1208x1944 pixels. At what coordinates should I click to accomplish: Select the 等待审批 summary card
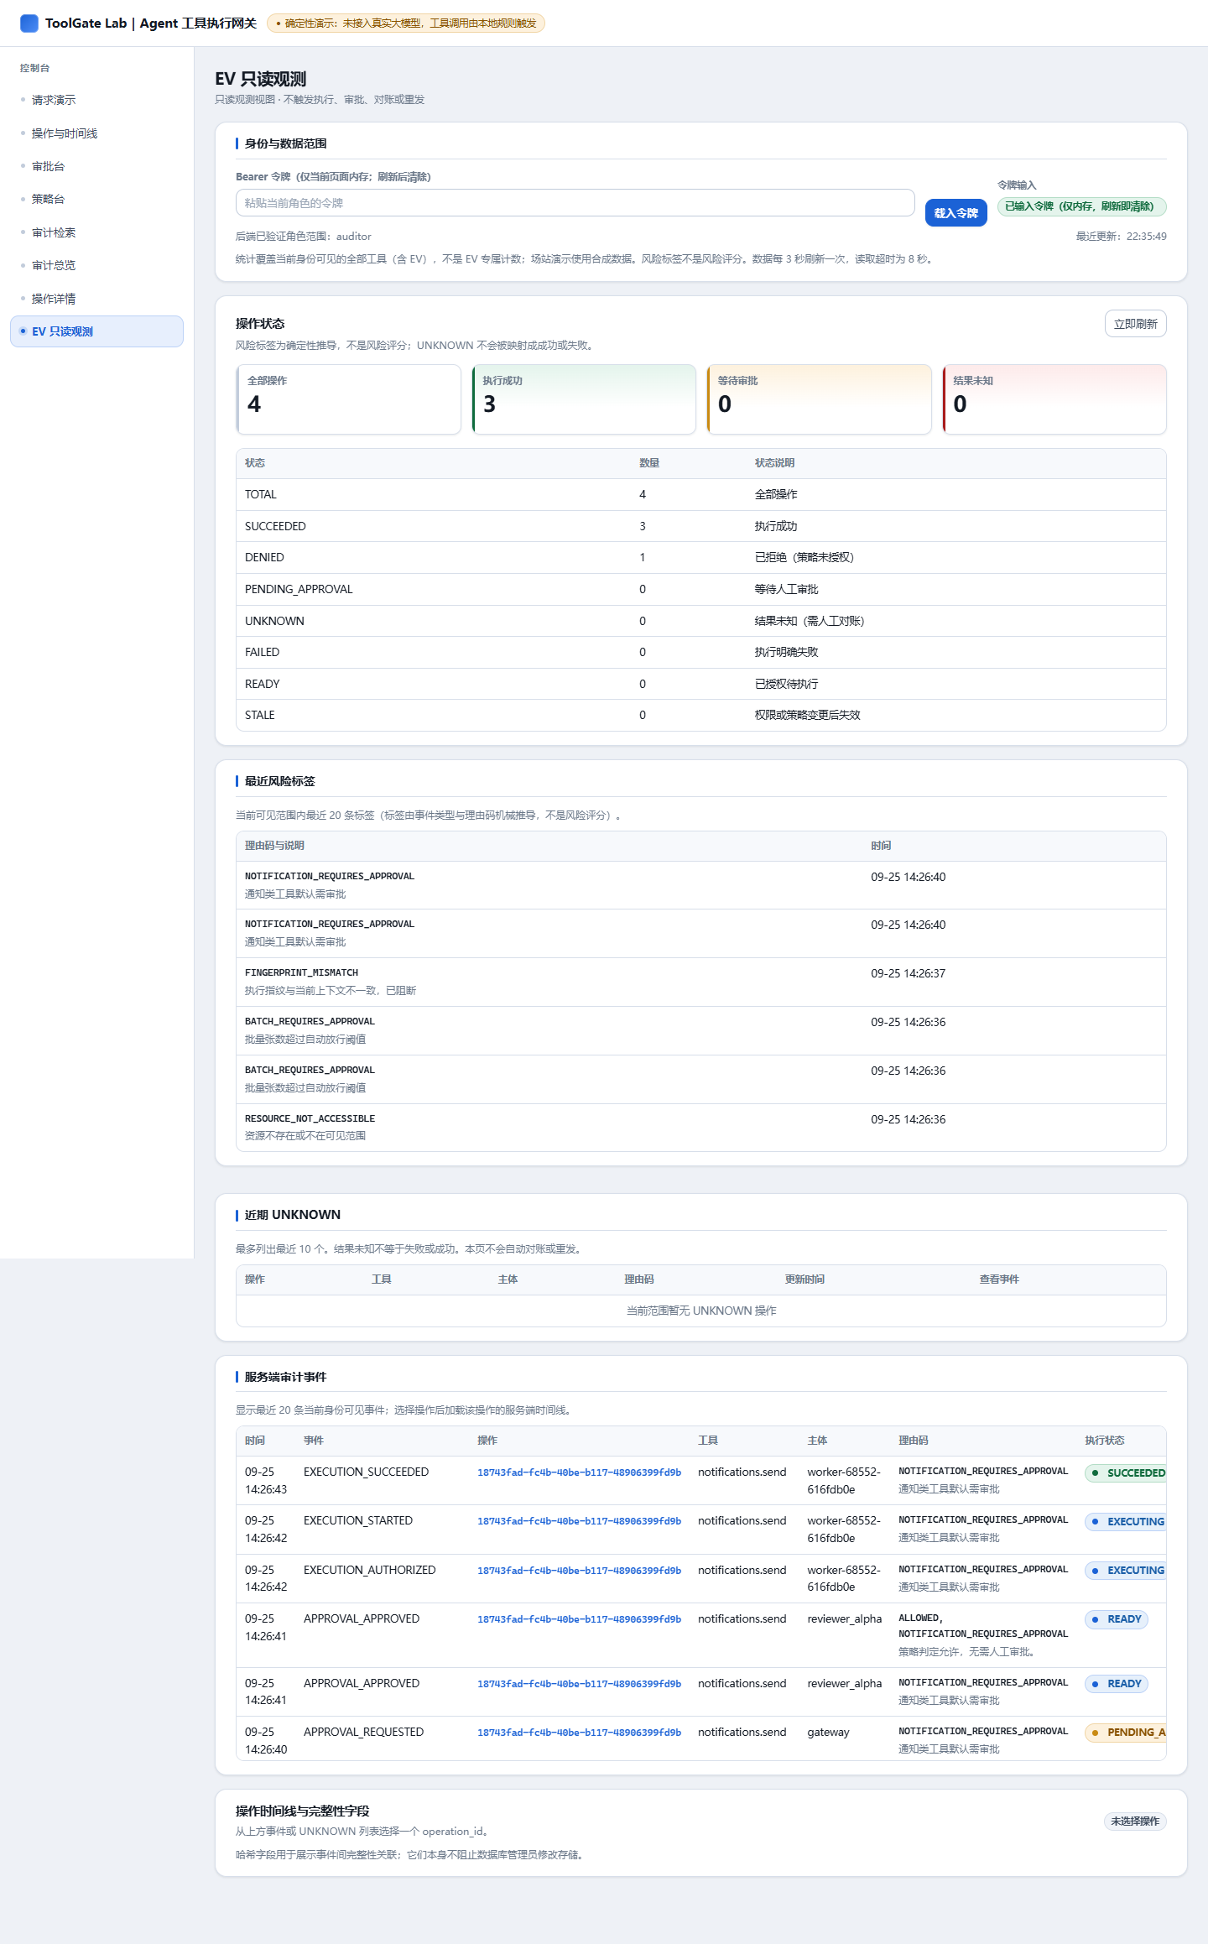coord(819,399)
